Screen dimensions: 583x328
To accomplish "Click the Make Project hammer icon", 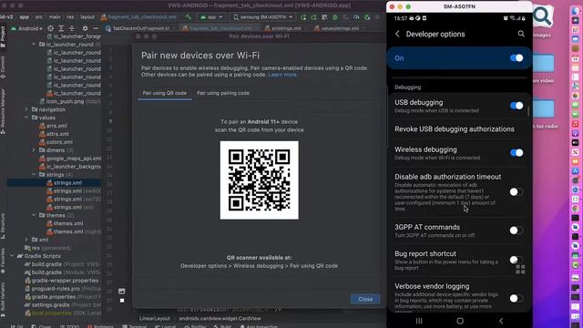I will click(x=189, y=17).
